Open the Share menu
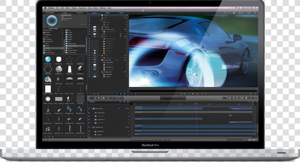 pyautogui.click(x=95, y=8)
